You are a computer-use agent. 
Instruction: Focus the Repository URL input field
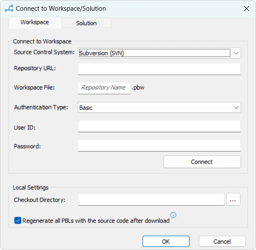coord(159,69)
